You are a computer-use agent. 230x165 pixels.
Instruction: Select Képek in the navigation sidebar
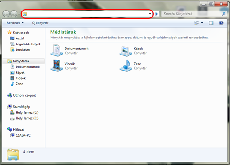pos(20,72)
